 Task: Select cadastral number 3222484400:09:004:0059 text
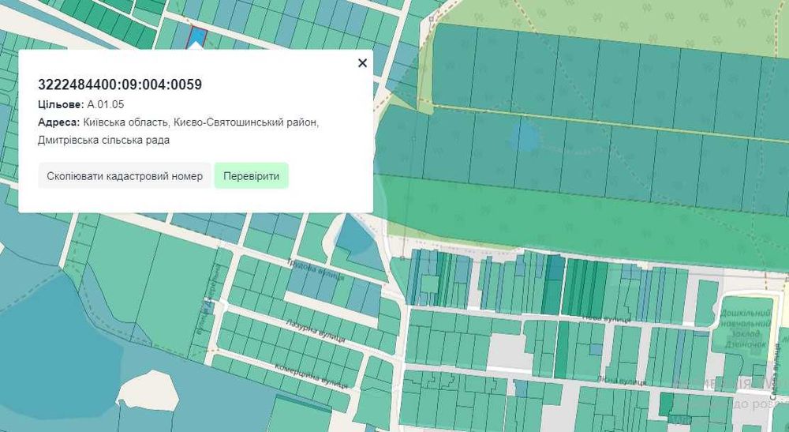point(120,85)
